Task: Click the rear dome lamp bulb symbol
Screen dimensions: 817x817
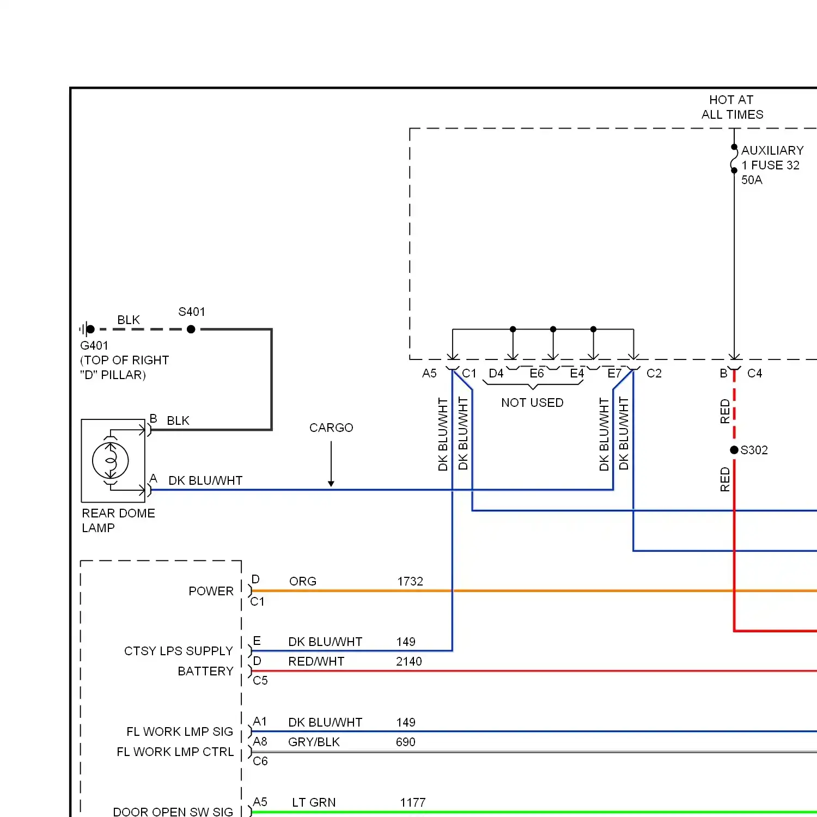Action: [x=111, y=461]
